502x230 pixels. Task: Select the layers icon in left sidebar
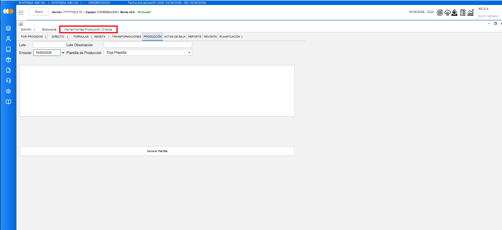pos(8,28)
